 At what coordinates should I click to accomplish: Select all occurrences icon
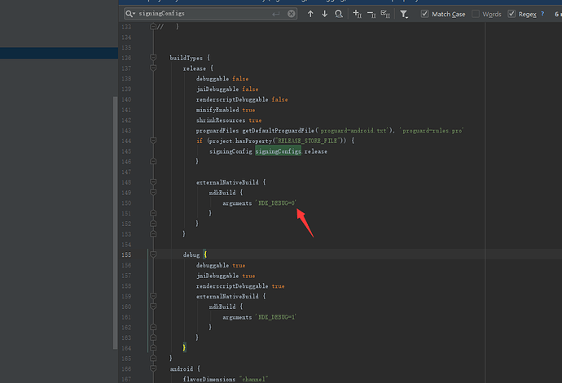[x=386, y=14]
